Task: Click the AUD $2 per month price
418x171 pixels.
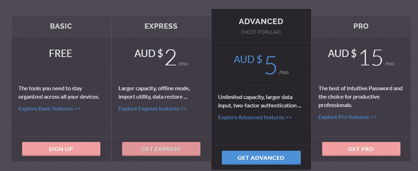Action: coord(161,57)
